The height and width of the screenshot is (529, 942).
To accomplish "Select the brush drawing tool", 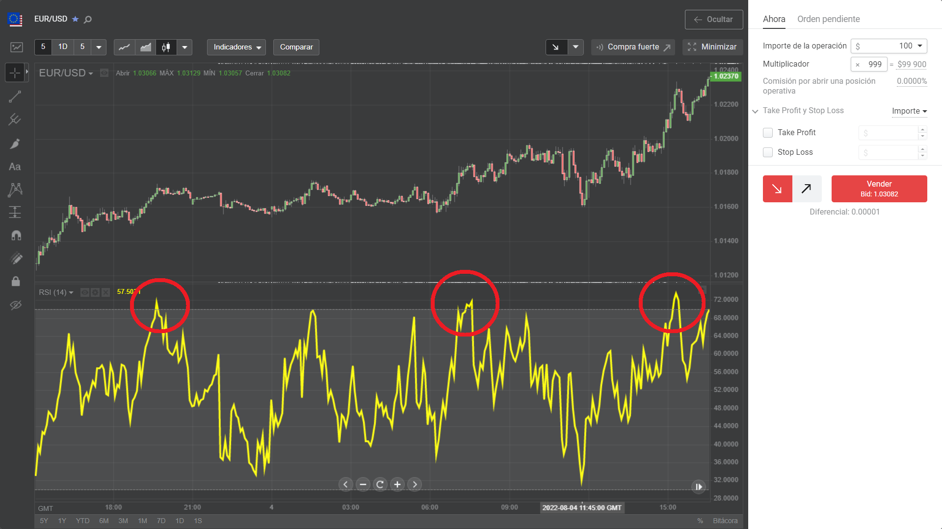I will [x=15, y=144].
